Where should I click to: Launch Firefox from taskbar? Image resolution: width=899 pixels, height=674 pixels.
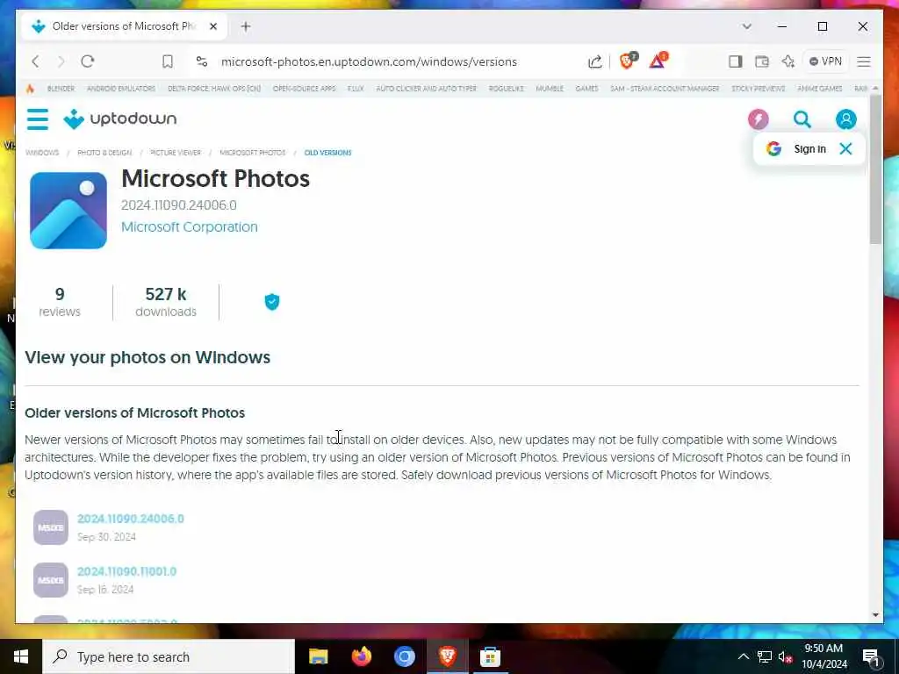coord(361,656)
